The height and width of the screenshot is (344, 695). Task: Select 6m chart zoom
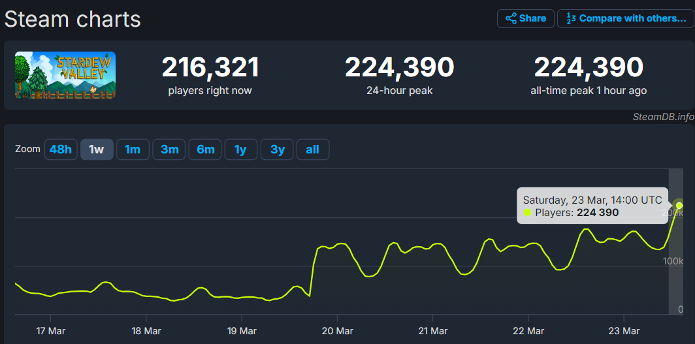coord(205,149)
